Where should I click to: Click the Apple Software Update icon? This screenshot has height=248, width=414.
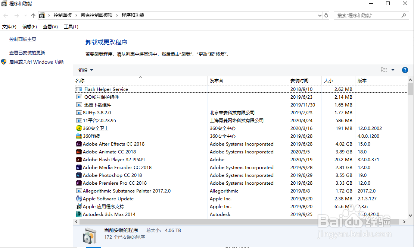(x=78, y=198)
